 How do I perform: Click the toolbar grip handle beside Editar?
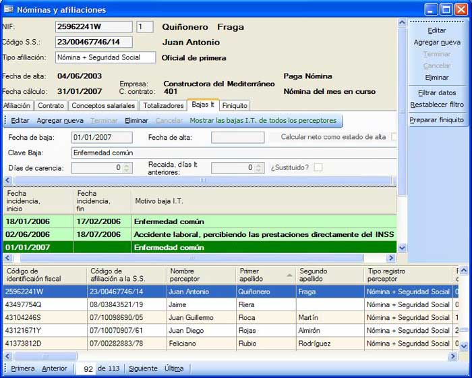click(x=6, y=120)
